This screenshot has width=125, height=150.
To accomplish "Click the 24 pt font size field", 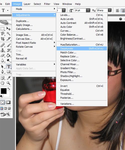I will [80, 10].
